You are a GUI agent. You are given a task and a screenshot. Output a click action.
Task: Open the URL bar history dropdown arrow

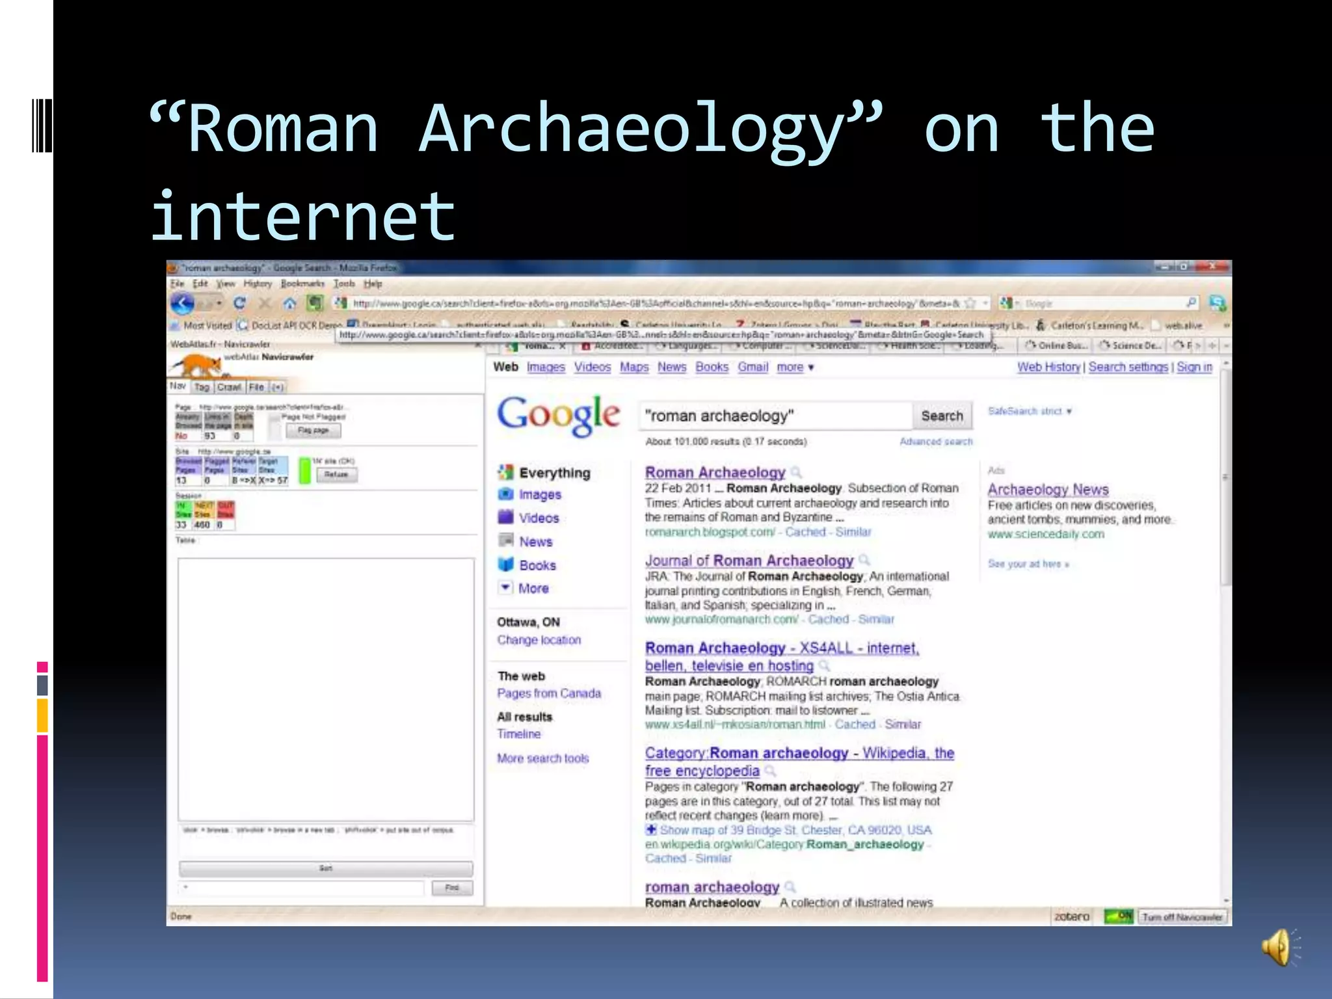(x=985, y=303)
